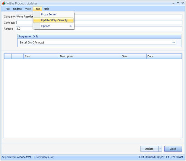Sort by Date column header
Viewport: 186px width, 161px height.
pyautogui.click(x=164, y=56)
